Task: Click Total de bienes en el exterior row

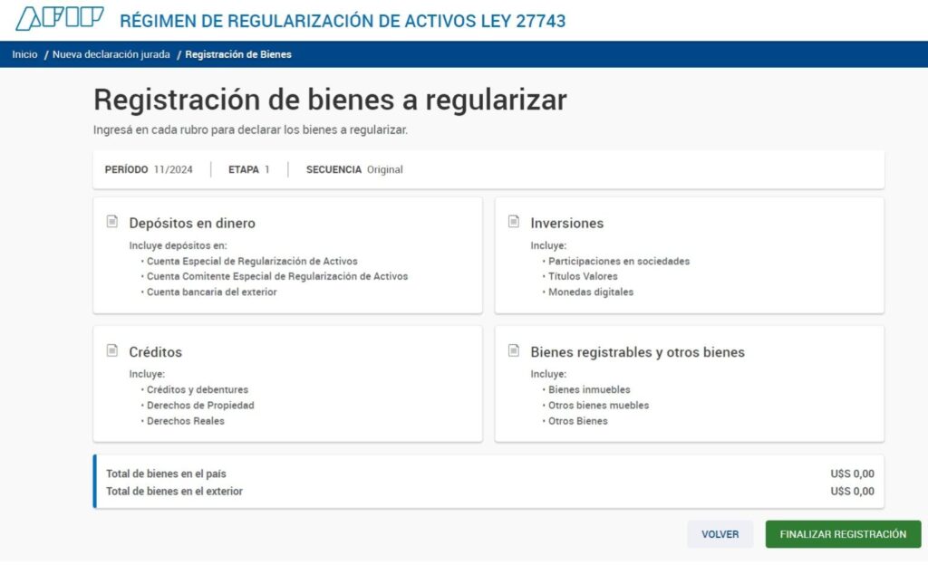Action: point(489,492)
